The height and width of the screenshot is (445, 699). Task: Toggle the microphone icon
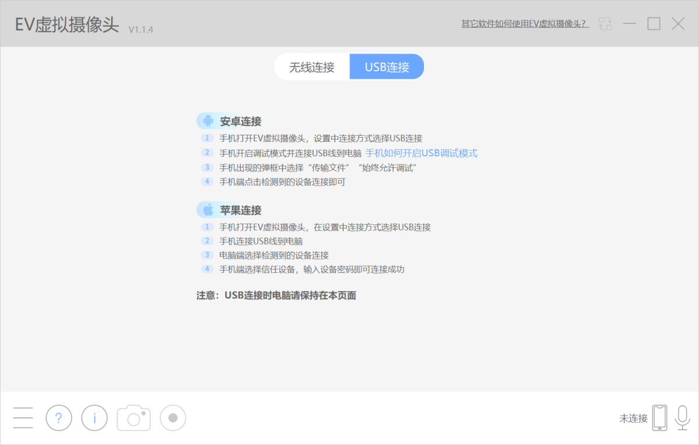tap(682, 418)
